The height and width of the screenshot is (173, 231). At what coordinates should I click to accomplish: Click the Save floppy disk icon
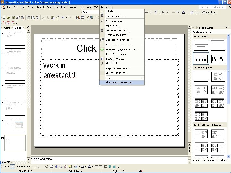click(x=13, y=17)
